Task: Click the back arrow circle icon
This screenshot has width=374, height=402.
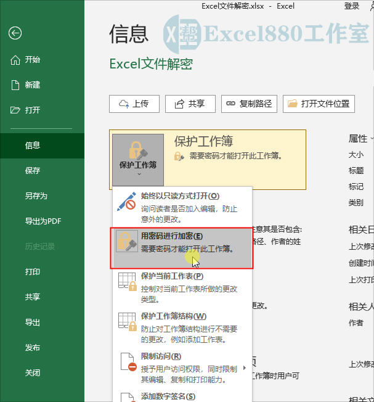Action: pos(15,33)
